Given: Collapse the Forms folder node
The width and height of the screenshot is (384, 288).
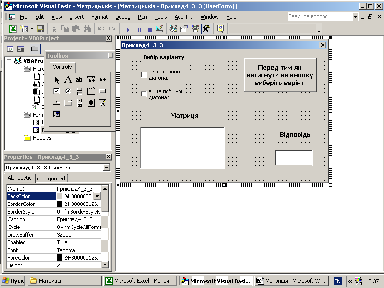Looking at the screenshot, I should tap(18, 115).
